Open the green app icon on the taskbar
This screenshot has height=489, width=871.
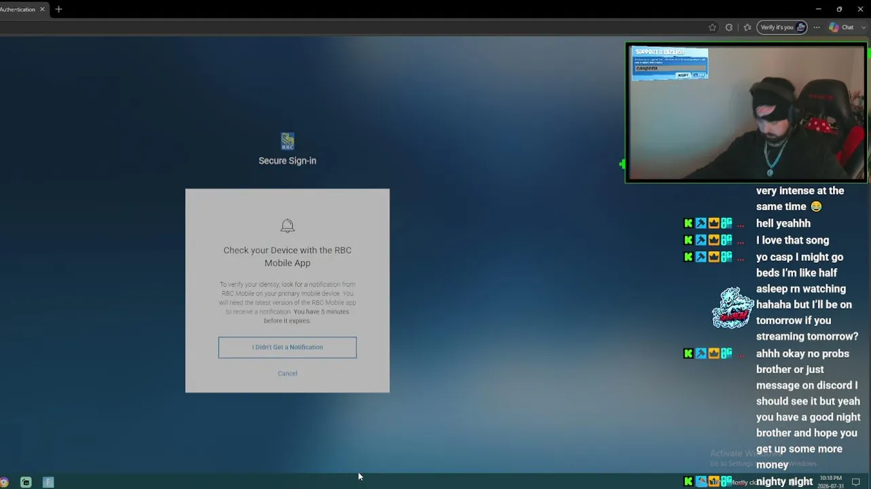(x=26, y=482)
